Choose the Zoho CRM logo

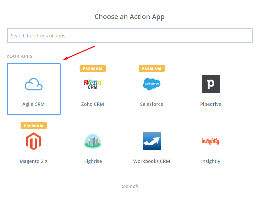pyautogui.click(x=92, y=84)
